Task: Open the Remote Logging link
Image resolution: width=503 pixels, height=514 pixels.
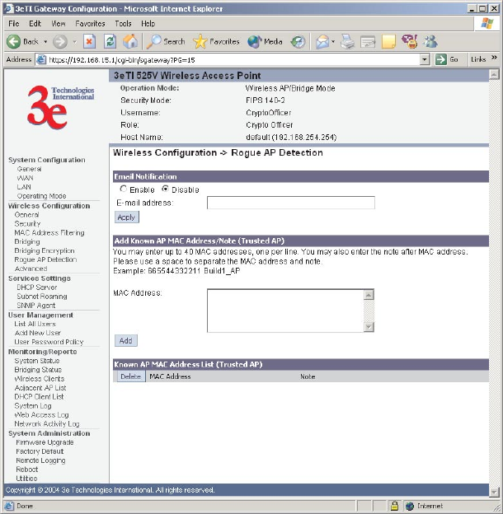Action: pyautogui.click(x=40, y=460)
